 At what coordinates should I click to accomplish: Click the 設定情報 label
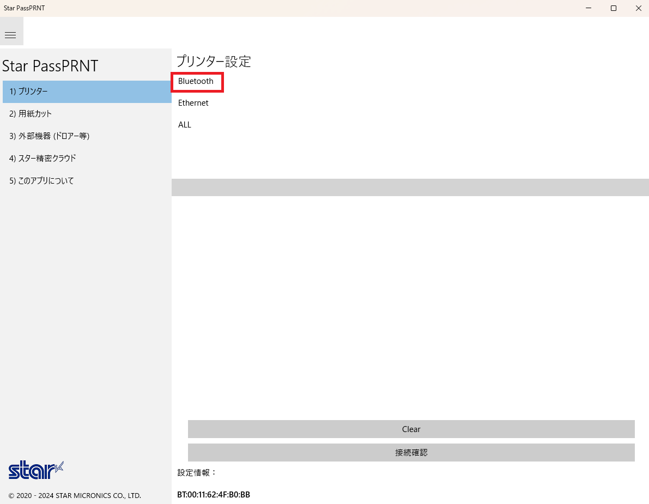197,472
